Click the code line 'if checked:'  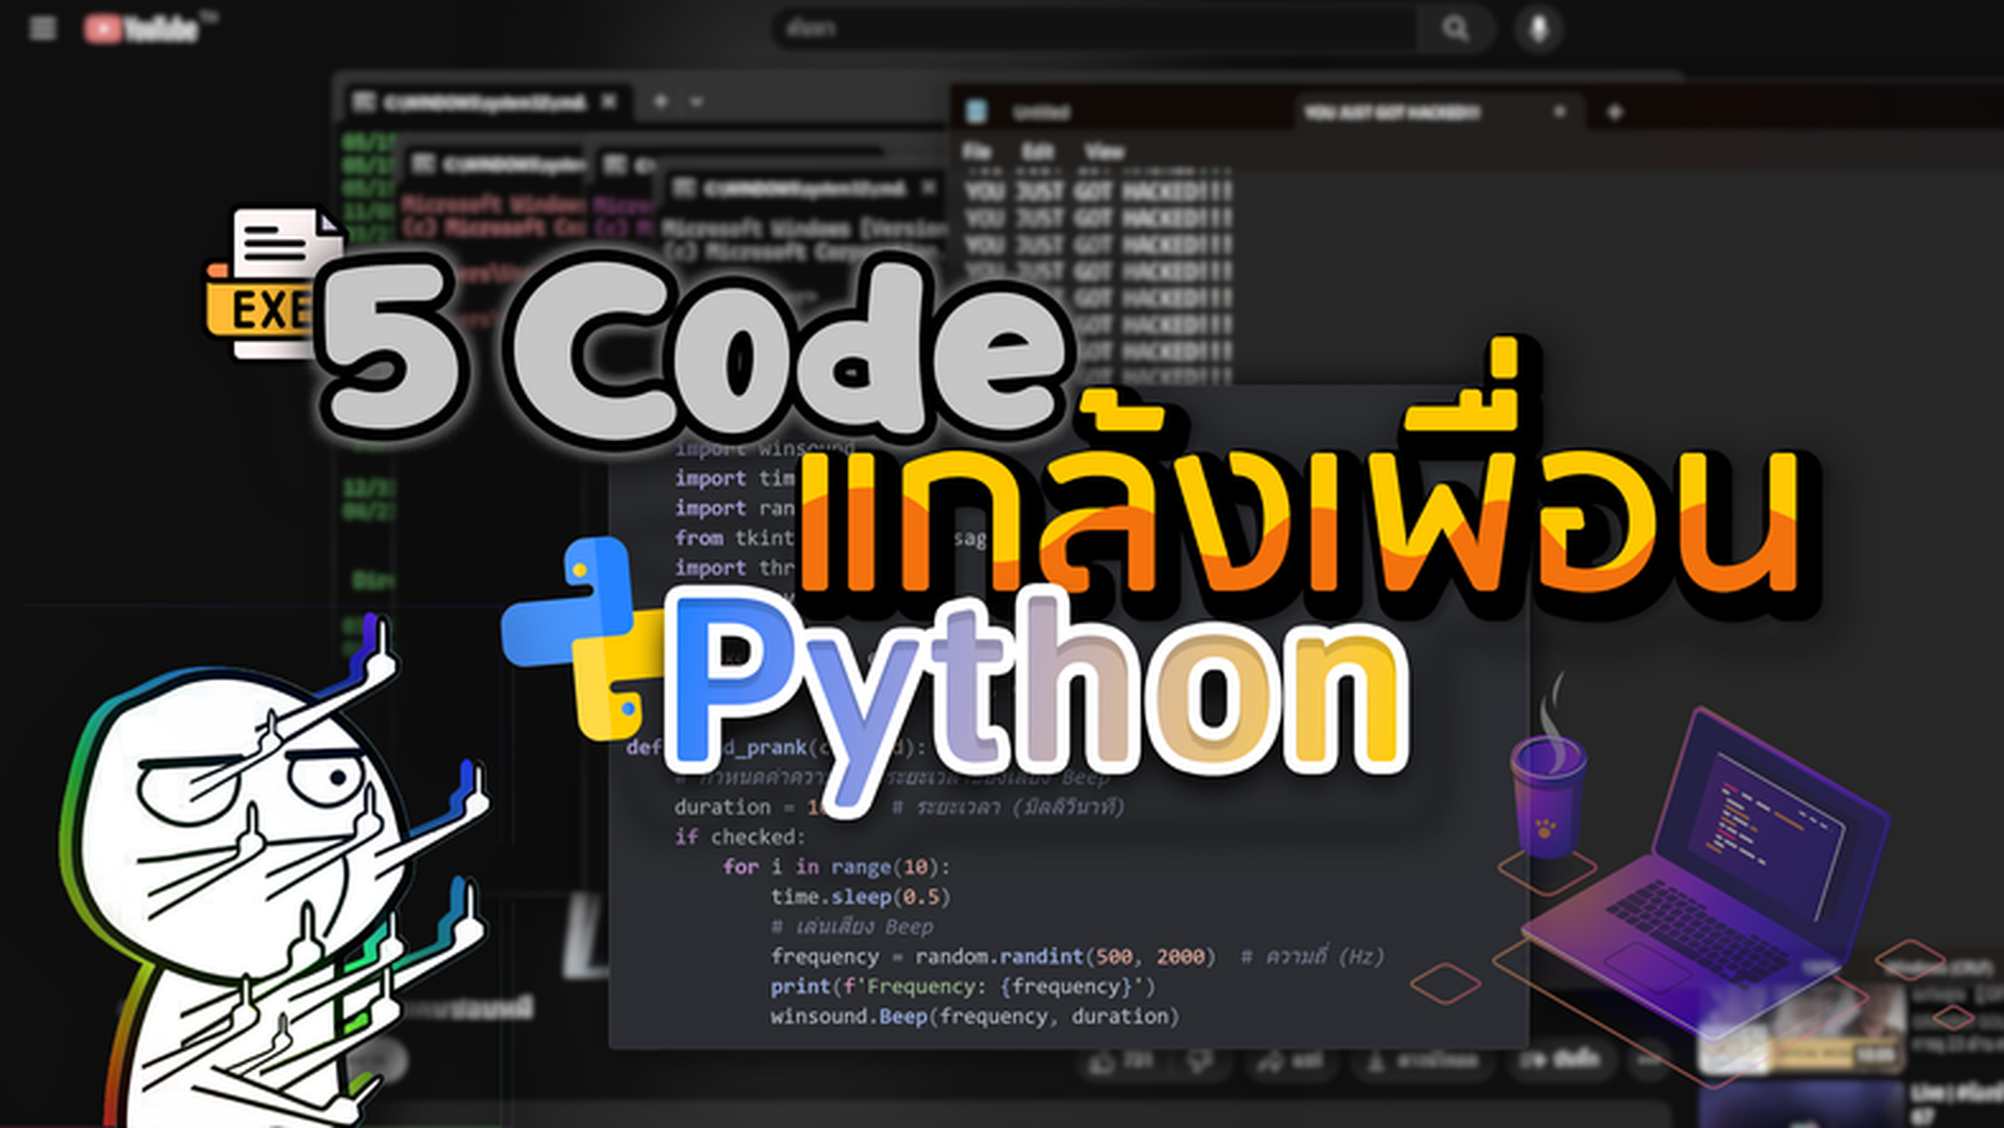click(739, 837)
